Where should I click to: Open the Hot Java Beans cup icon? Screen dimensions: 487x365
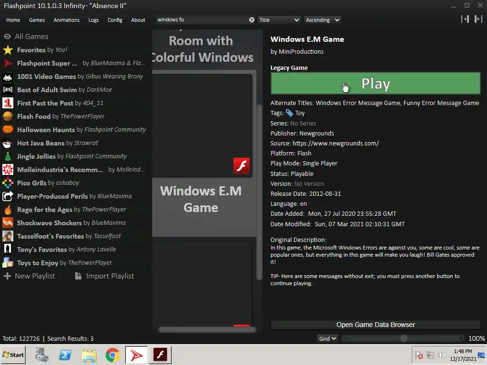click(8, 143)
